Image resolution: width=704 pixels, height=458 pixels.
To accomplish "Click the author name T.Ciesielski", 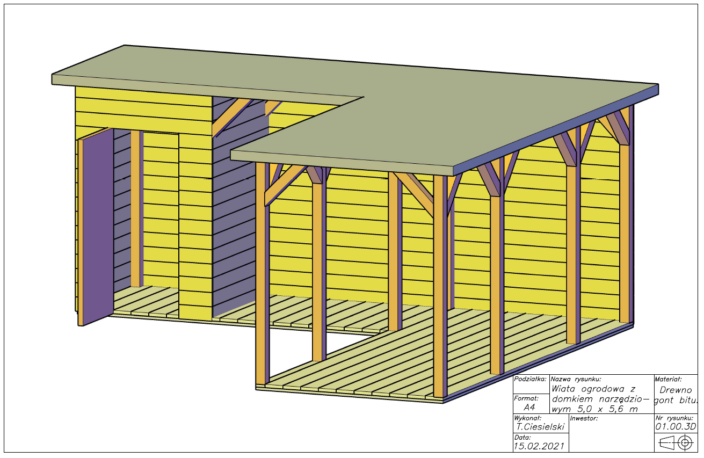I will click(540, 427).
